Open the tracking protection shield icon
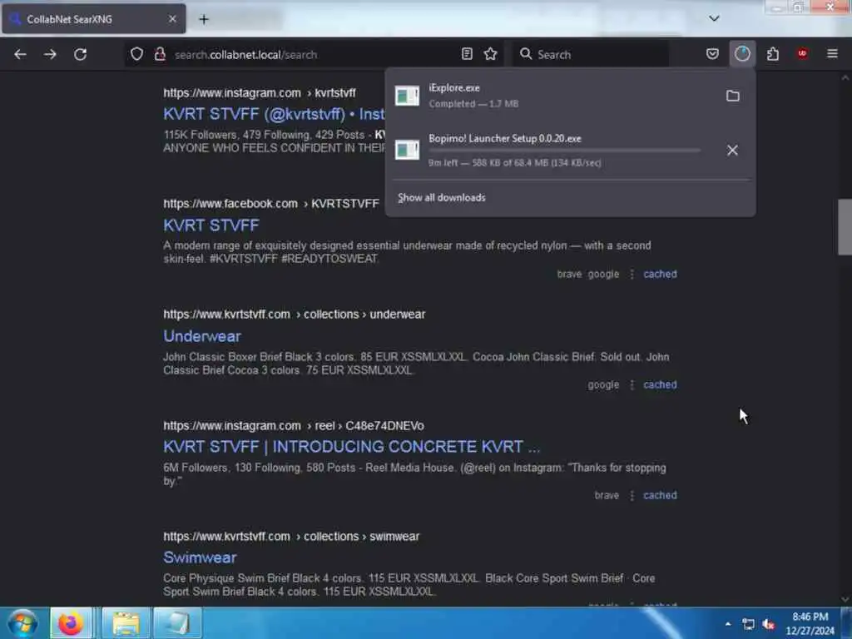The height and width of the screenshot is (639, 852). (137, 54)
